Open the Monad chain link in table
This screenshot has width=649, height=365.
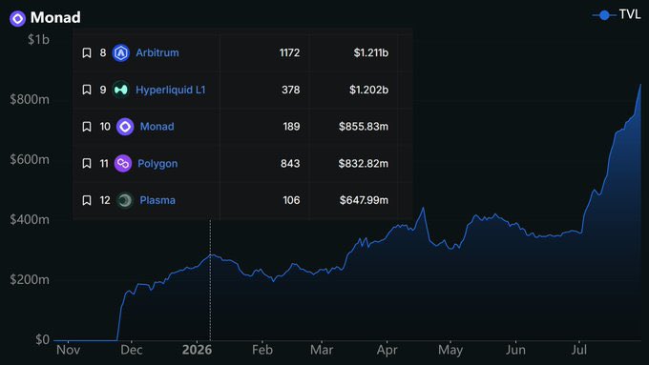157,127
